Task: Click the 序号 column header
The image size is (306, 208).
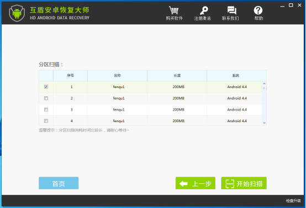Action: 70,75
